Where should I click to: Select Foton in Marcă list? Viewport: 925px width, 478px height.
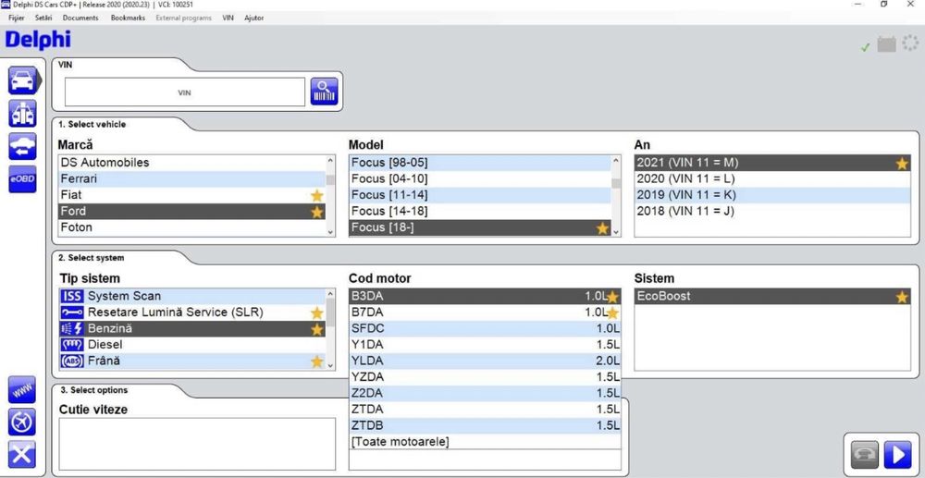click(191, 227)
